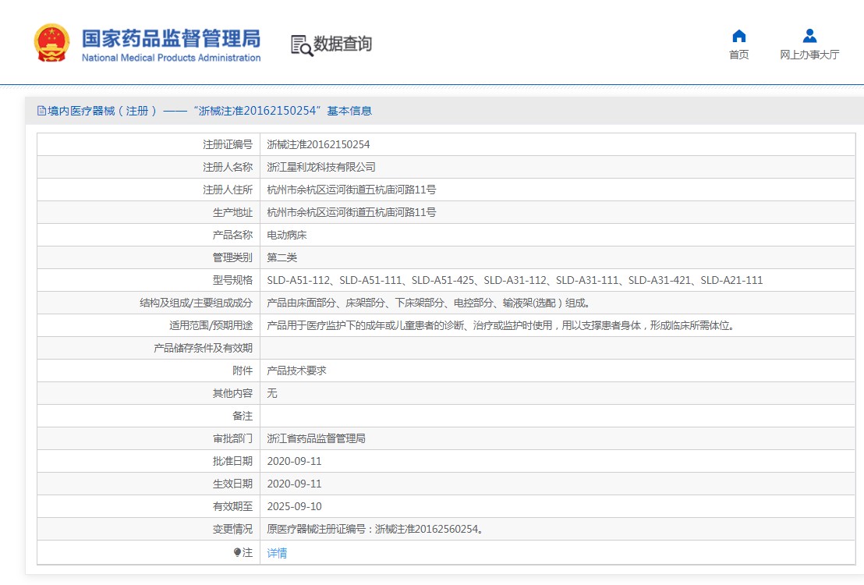Click the 型号规格 label cell
Image resolution: width=864 pixels, height=585 pixels.
pos(149,280)
